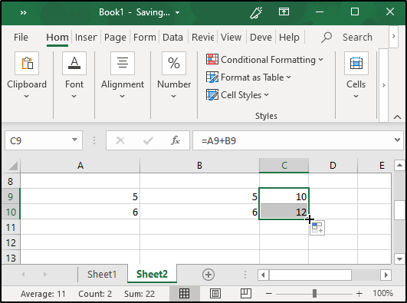Switch to the Insert tab
This screenshot has width=407, height=303.
tap(86, 37)
